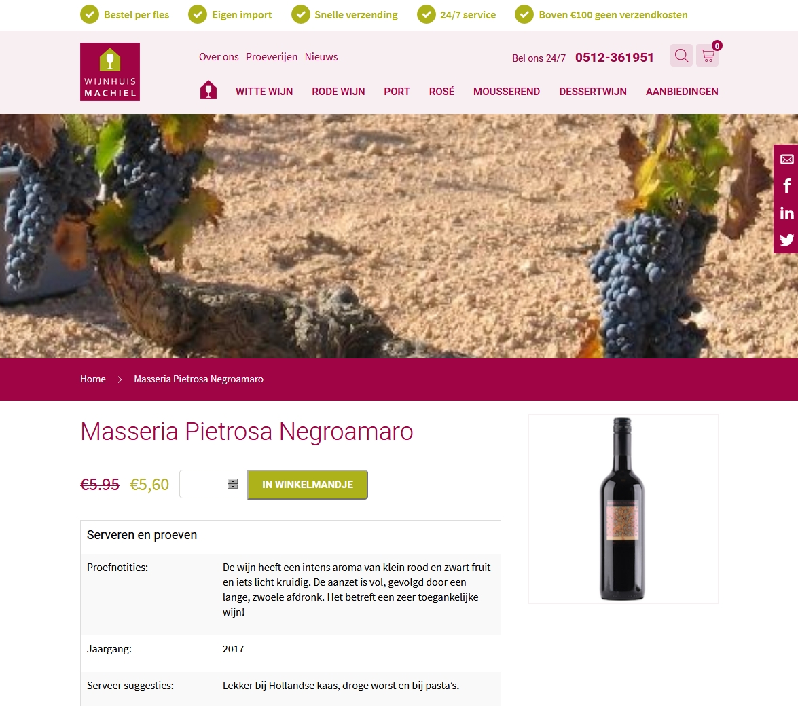Open the AANBIEDINGEN menu item
Viewport: 798px width, 706px height.
coord(682,92)
